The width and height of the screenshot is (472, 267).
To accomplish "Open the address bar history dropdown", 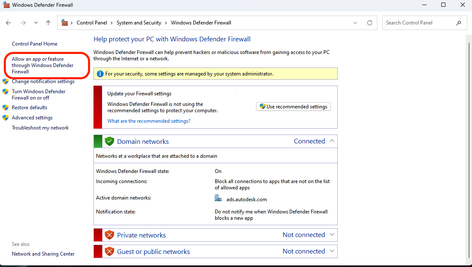I will click(355, 23).
